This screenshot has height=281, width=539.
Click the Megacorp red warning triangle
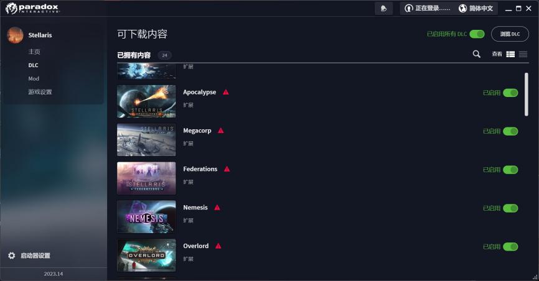click(221, 131)
